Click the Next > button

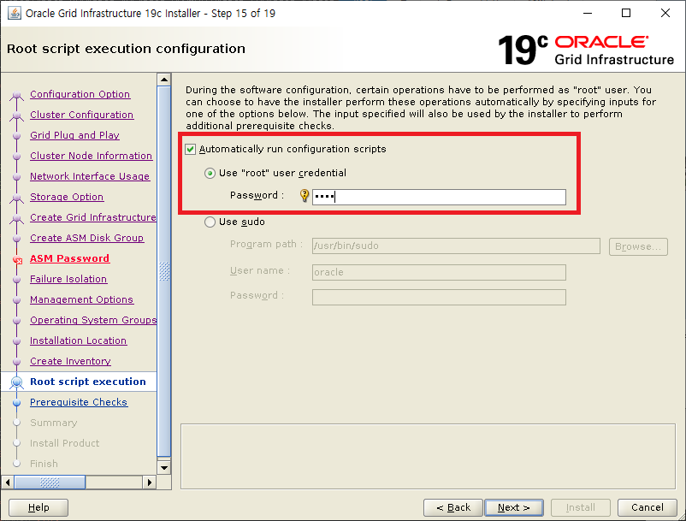point(514,508)
